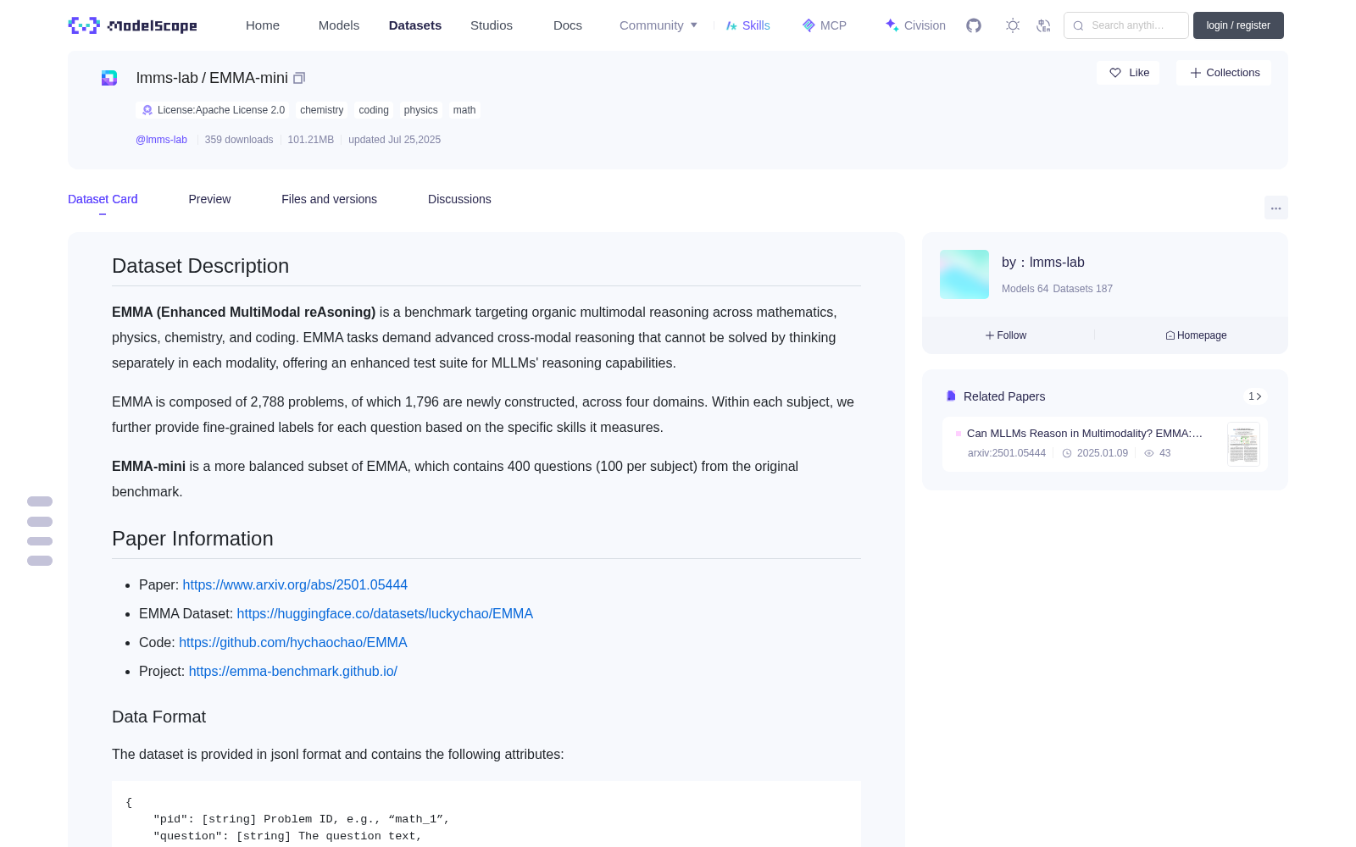
Task: Open the MCP navigation item
Action: [825, 25]
